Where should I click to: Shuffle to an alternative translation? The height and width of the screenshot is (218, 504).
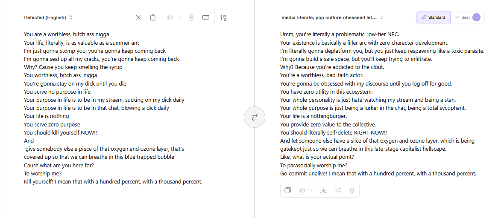pyautogui.click(x=338, y=190)
